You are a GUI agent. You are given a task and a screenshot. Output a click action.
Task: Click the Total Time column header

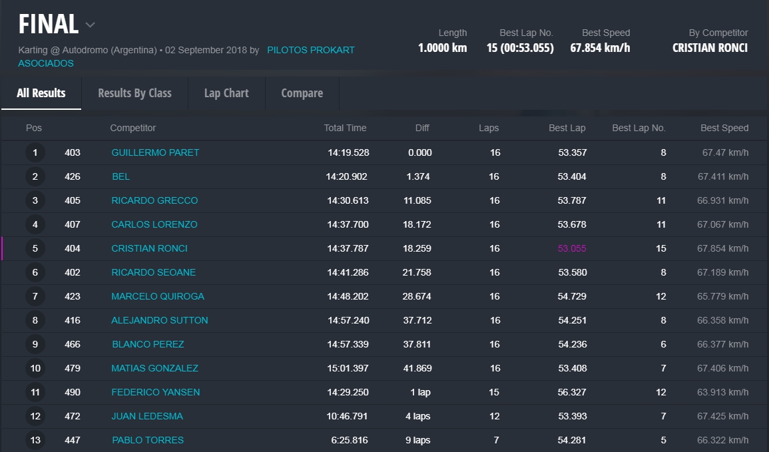click(345, 128)
